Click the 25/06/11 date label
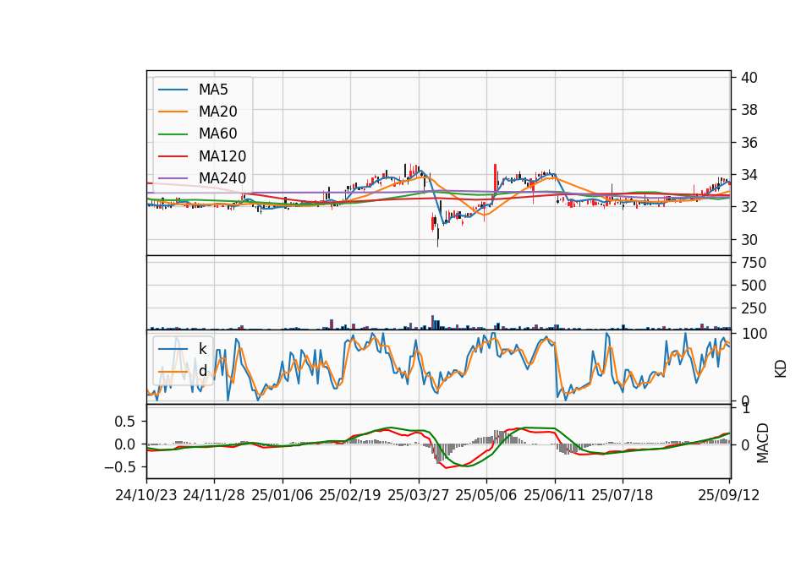Viewport: 812px width, 583px height. click(x=555, y=495)
